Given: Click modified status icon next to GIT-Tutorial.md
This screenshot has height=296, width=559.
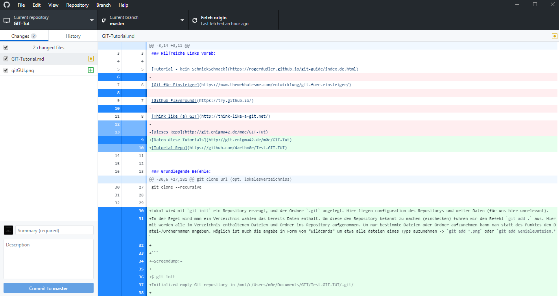Looking at the screenshot, I should tap(91, 59).
